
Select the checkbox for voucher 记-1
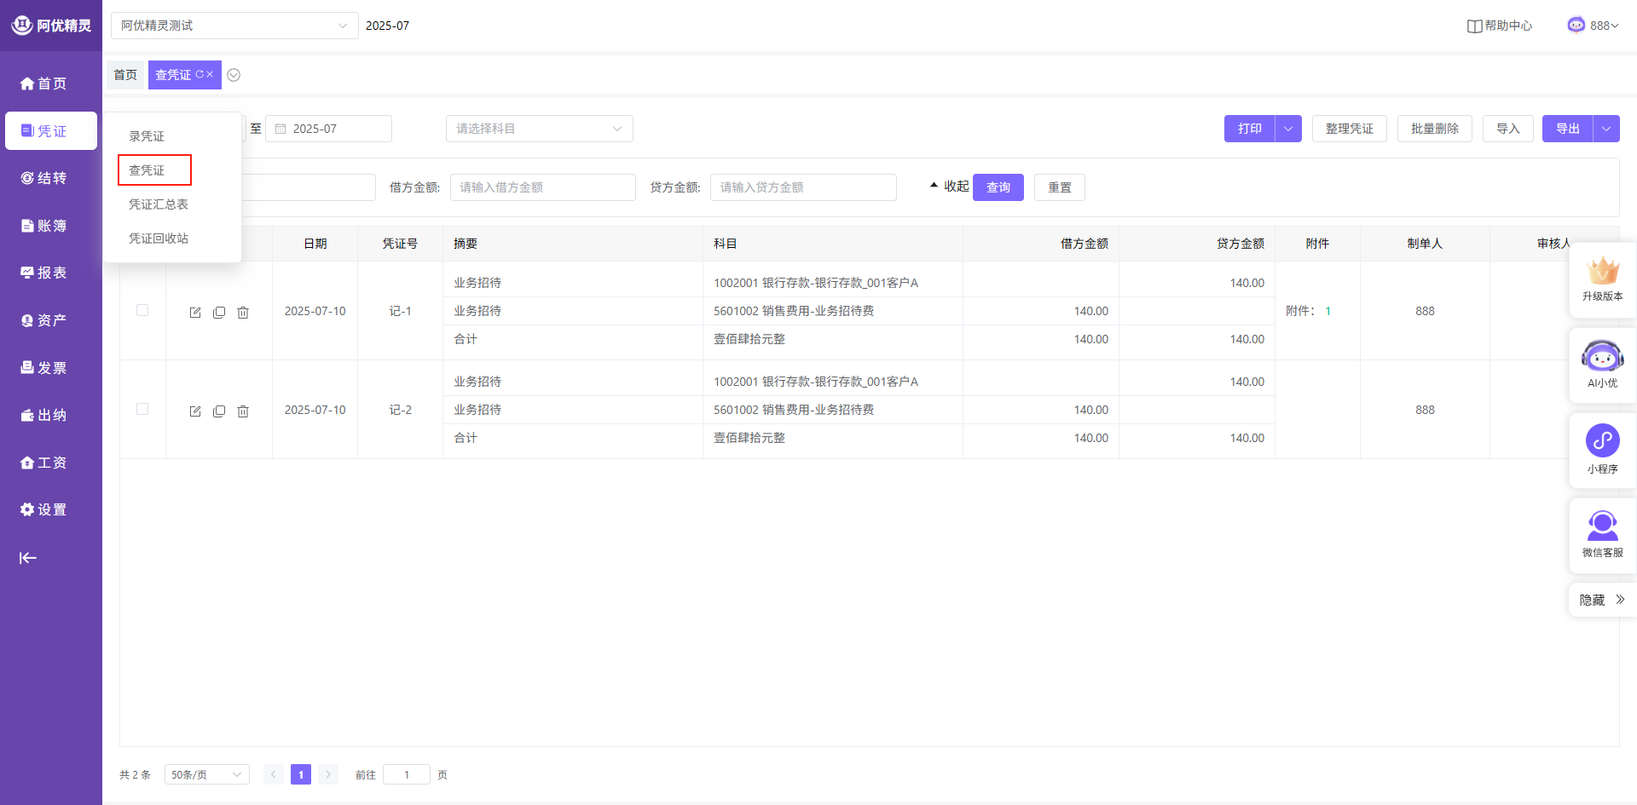coord(142,311)
